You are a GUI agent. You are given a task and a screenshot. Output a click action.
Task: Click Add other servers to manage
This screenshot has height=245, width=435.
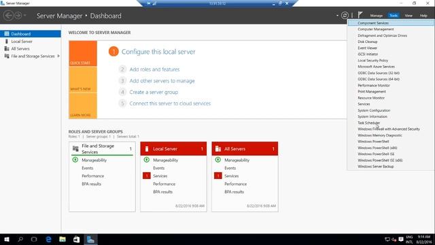162,81
